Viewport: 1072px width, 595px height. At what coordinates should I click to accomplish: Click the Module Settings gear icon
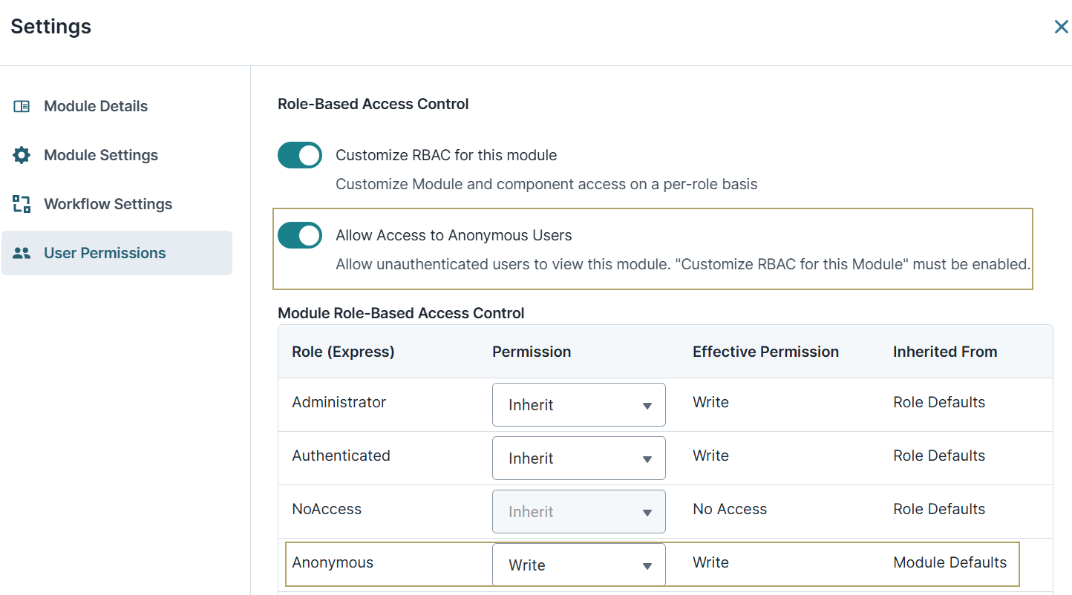[x=22, y=155]
